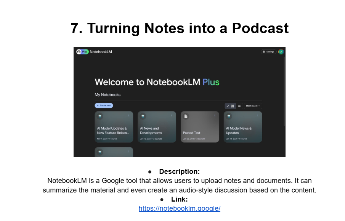Click the Create new button
The image size is (345, 221).
pos(104,106)
